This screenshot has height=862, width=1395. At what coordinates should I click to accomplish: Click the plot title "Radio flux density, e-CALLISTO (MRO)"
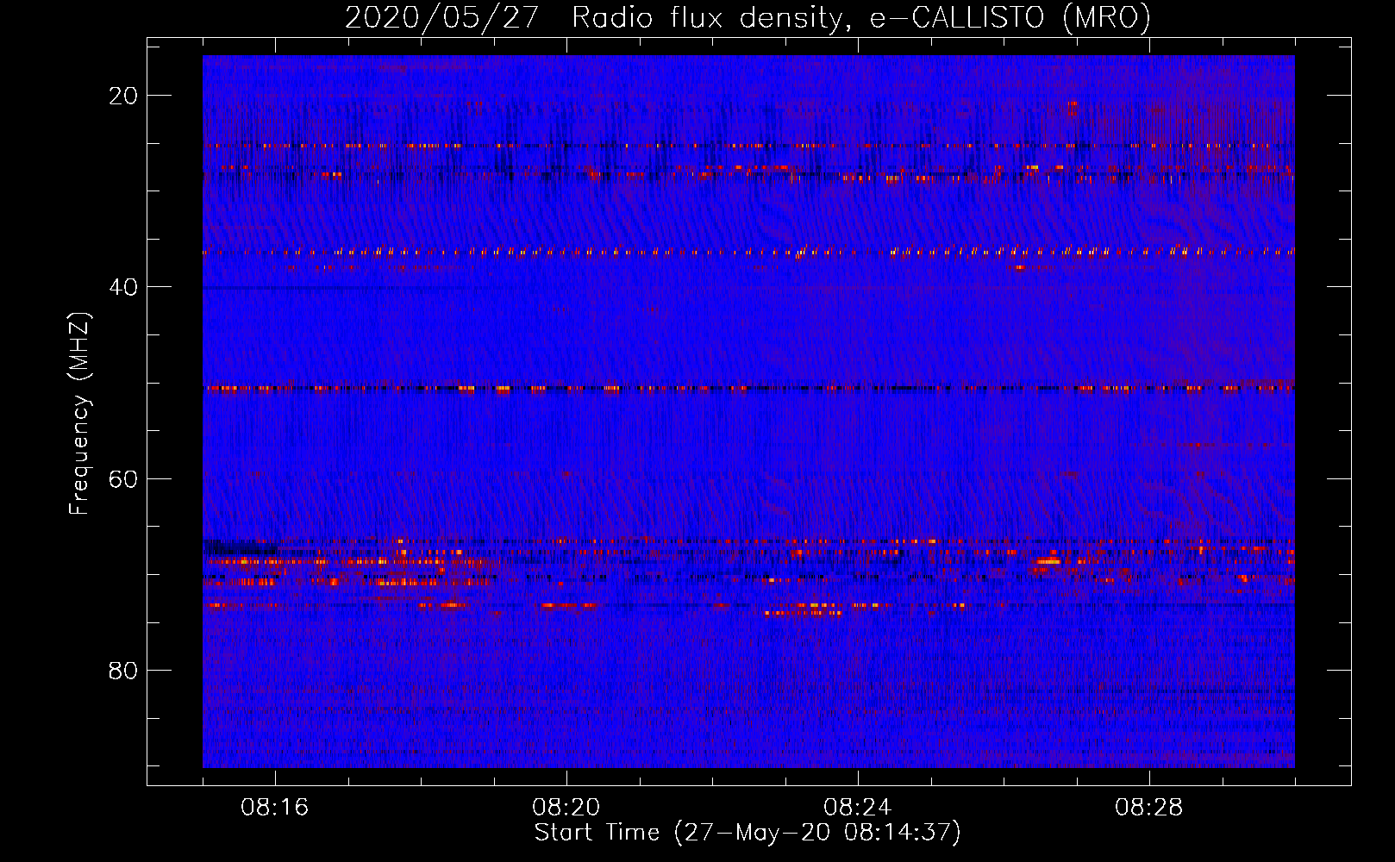(x=861, y=17)
